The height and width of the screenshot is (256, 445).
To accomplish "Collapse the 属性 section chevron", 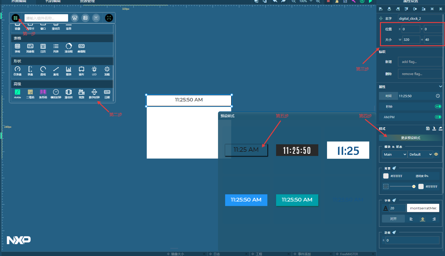I will [x=440, y=87].
